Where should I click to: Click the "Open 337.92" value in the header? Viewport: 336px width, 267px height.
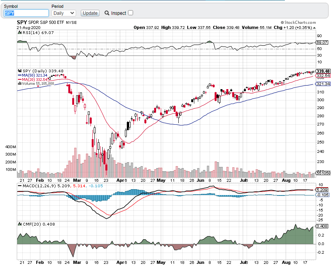(x=146, y=27)
